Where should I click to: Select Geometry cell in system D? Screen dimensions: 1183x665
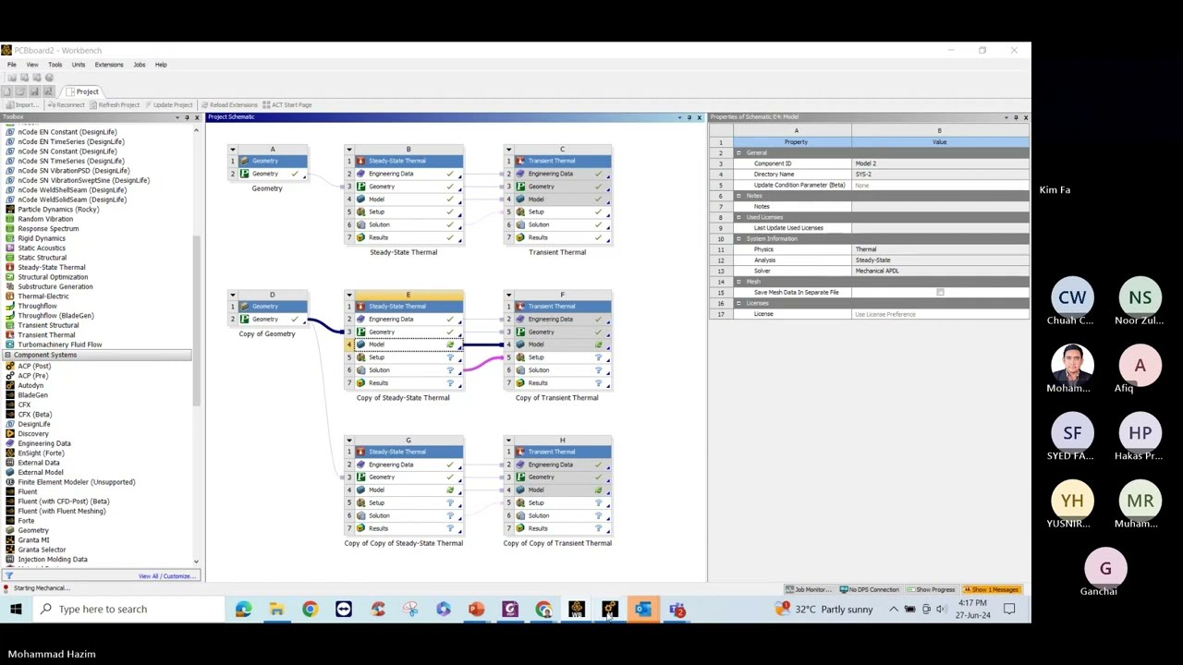[272, 319]
